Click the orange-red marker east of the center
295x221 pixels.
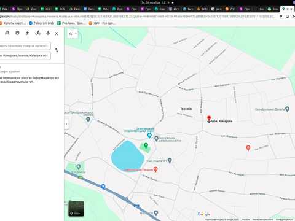pos(248,148)
